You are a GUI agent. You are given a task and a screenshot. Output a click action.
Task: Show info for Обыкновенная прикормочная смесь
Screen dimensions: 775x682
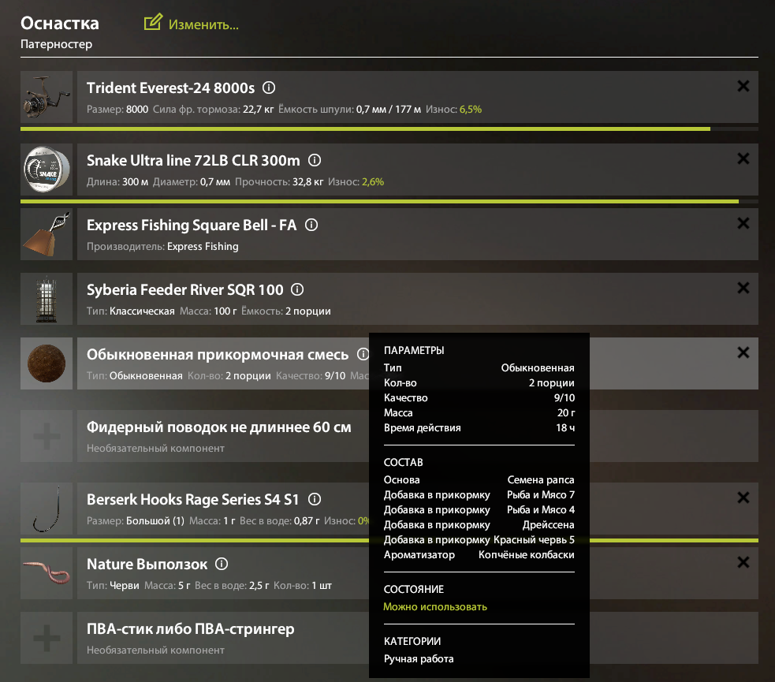coord(363,354)
